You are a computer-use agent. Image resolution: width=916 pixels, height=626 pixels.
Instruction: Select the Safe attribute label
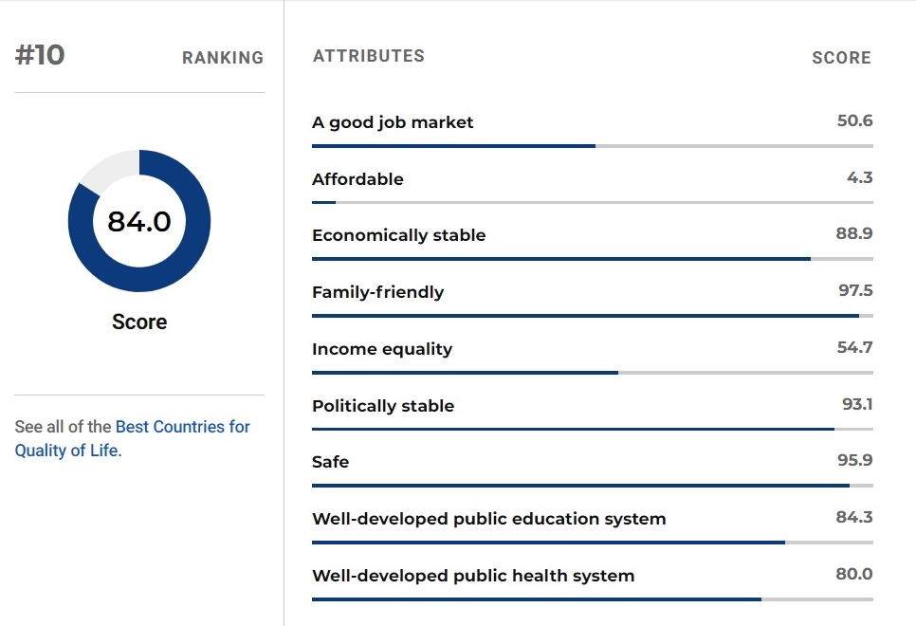coord(331,462)
